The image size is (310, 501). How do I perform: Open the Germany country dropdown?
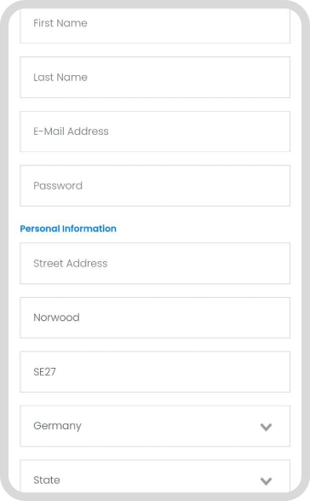pyautogui.click(x=155, y=426)
